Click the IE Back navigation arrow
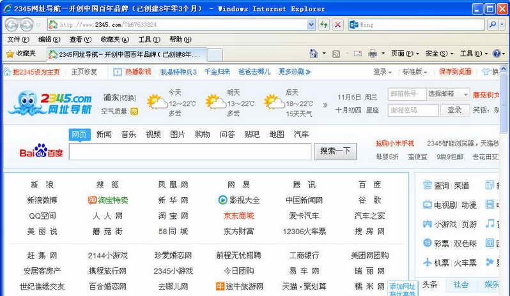510x296 pixels. point(12,25)
